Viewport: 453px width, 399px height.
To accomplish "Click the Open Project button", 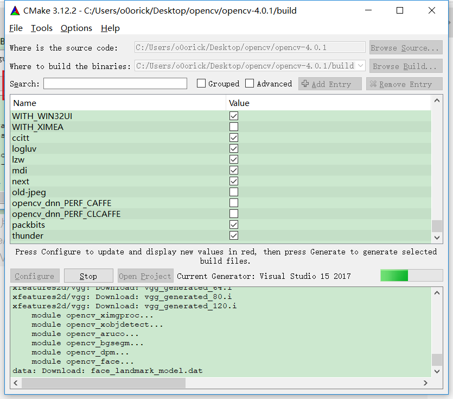I will tap(145, 276).
